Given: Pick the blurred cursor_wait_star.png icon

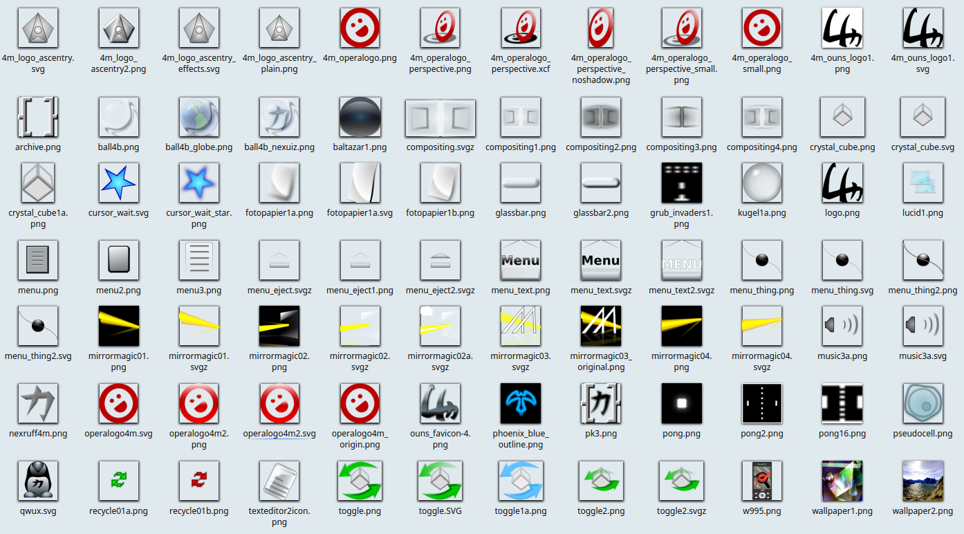Looking at the screenshot, I should [199, 183].
